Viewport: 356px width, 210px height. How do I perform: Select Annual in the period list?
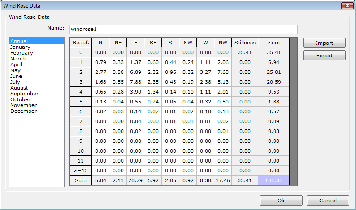point(19,41)
